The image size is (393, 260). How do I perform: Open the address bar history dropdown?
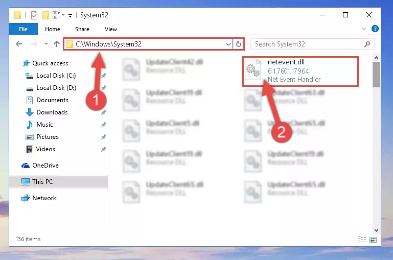pos(228,44)
